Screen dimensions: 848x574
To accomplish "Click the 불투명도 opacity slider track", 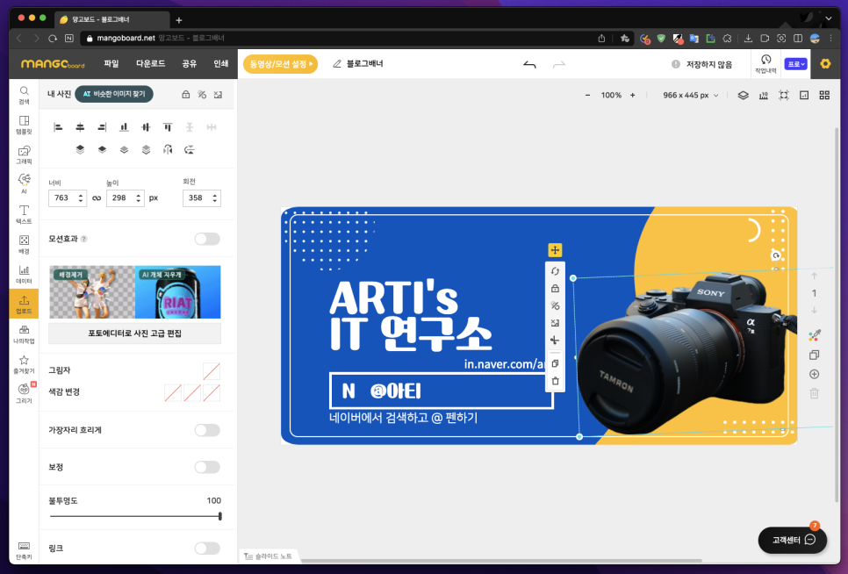I will pos(135,516).
